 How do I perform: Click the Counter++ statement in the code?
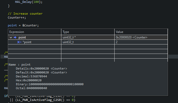coord(17,18)
